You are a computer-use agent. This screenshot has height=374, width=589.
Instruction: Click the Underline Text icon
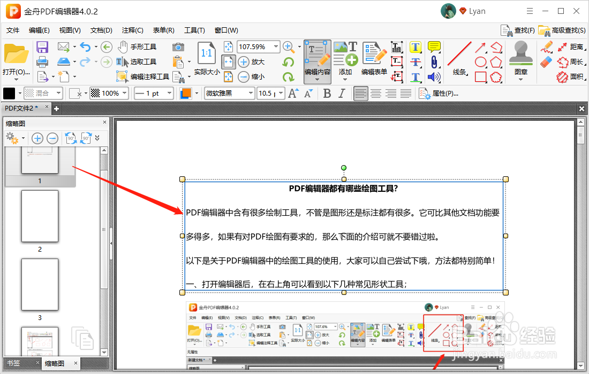coord(415,77)
